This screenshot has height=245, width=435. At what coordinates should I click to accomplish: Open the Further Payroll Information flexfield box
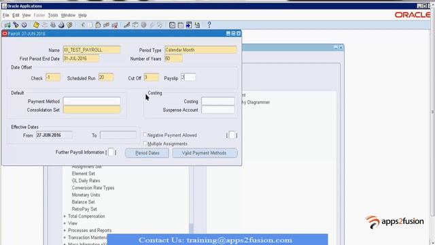pos(111,152)
